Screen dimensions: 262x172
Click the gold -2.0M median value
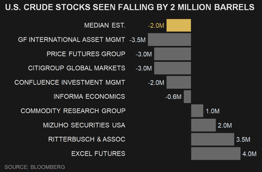[156, 25]
